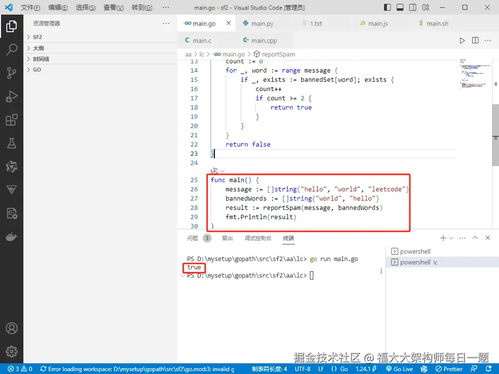
Task: Select the first powershell terminal entry
Action: [442, 252]
